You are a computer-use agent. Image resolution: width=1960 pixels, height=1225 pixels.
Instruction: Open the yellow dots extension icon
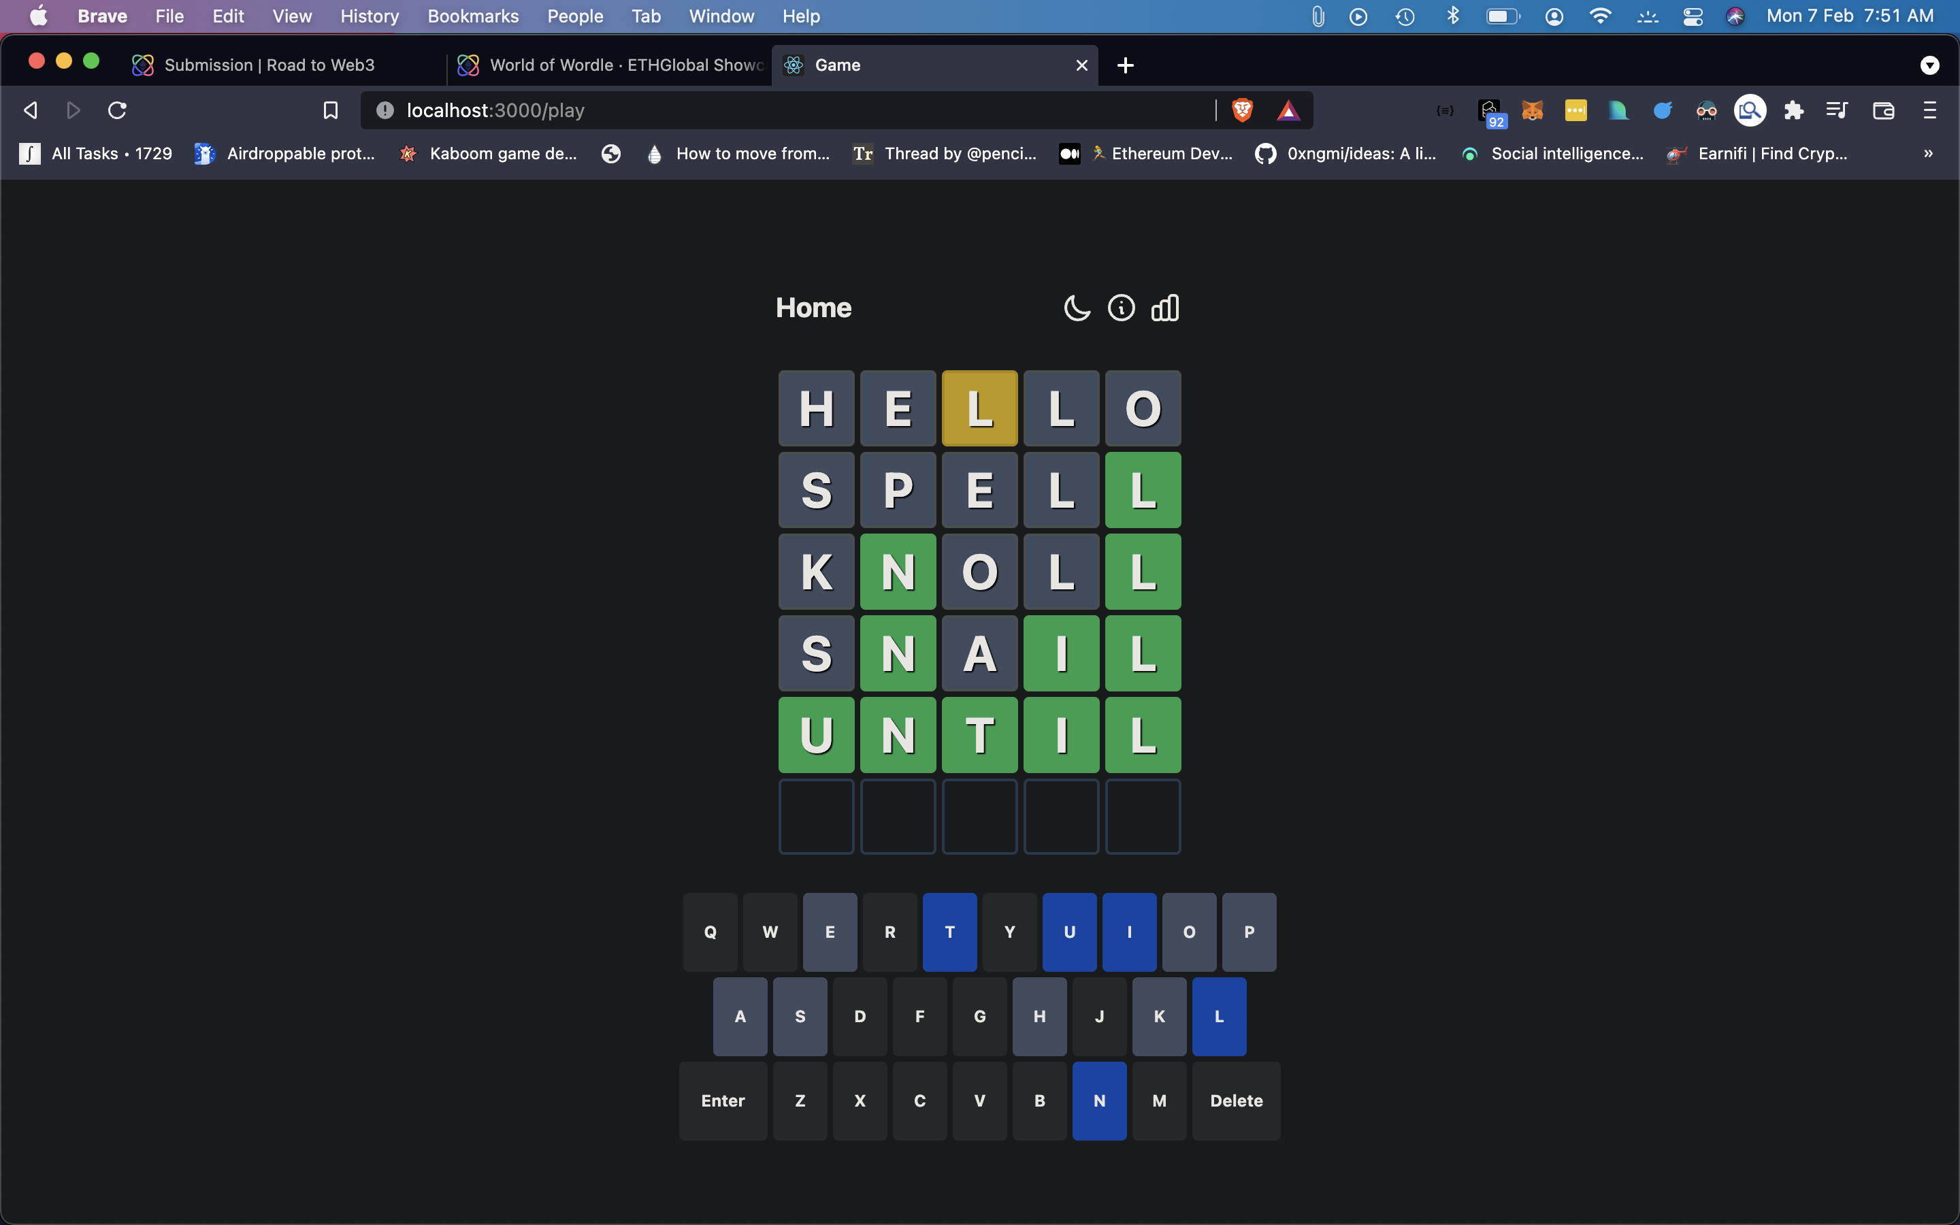click(1575, 110)
